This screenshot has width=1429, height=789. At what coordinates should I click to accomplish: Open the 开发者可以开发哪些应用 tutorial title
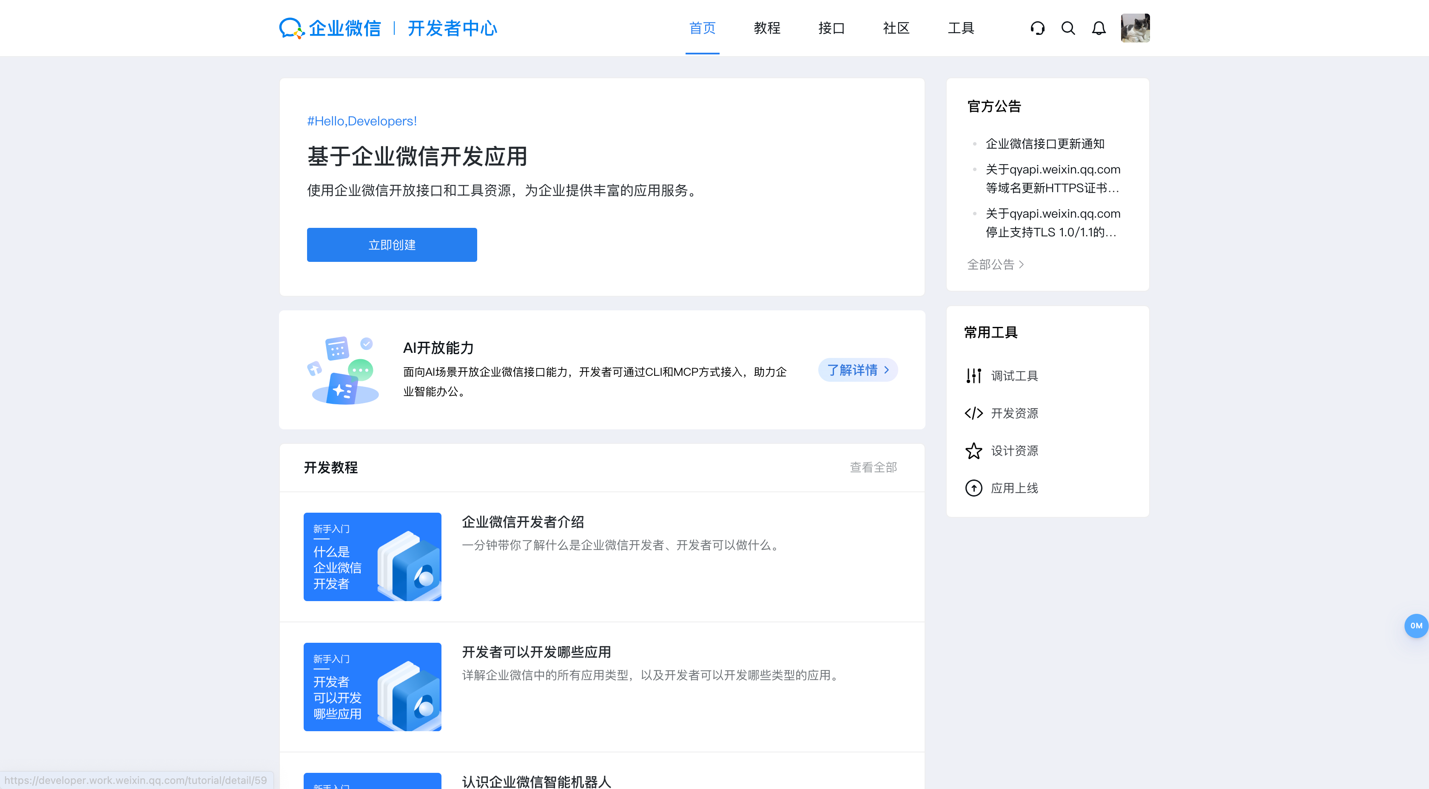(x=536, y=652)
